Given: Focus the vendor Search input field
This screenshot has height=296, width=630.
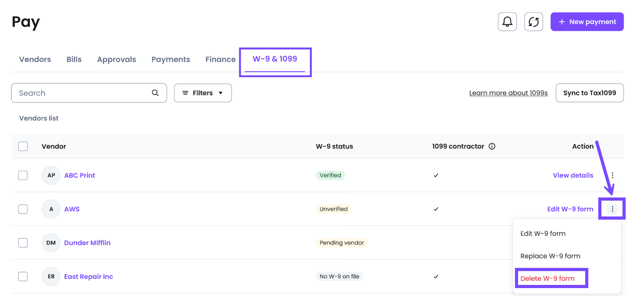Looking at the screenshot, I should (83, 93).
